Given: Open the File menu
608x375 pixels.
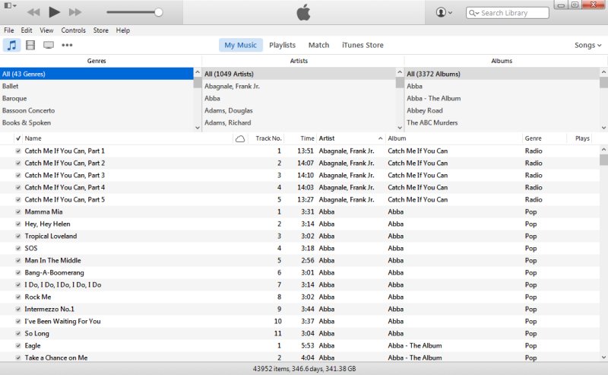Looking at the screenshot, I should (x=8, y=30).
